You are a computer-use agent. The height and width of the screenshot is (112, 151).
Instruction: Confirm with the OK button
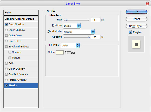[x=136, y=12]
